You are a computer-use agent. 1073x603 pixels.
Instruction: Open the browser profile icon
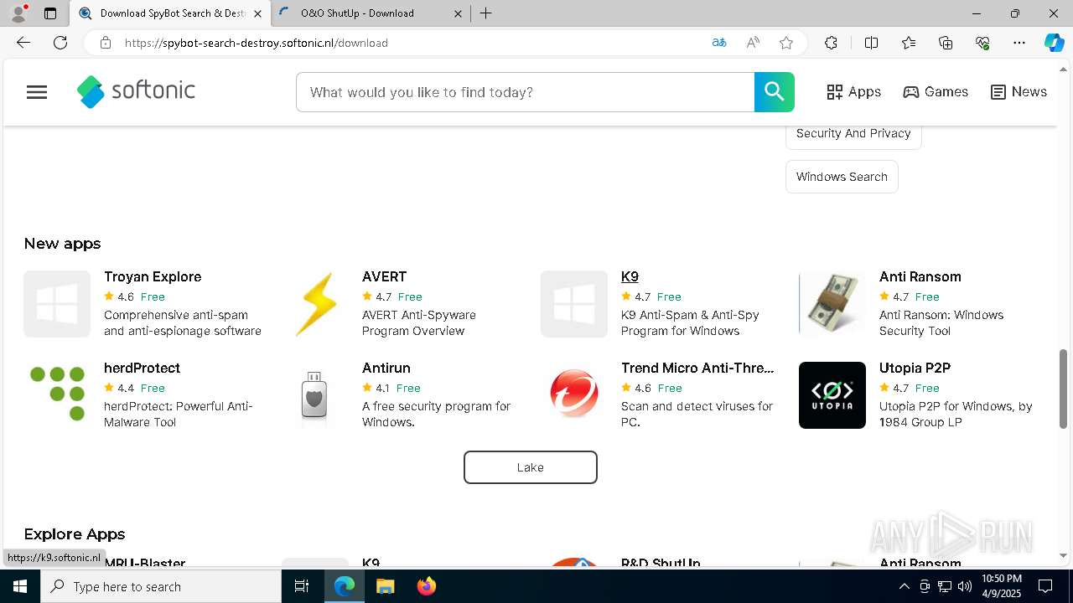[18, 13]
